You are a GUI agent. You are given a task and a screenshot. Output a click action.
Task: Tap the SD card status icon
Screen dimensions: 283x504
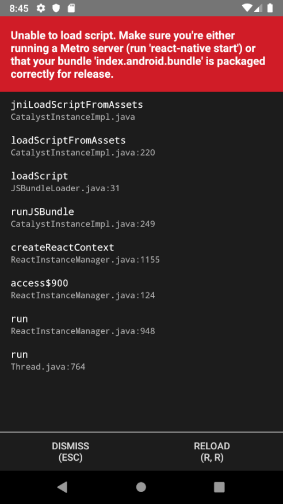coord(71,9)
